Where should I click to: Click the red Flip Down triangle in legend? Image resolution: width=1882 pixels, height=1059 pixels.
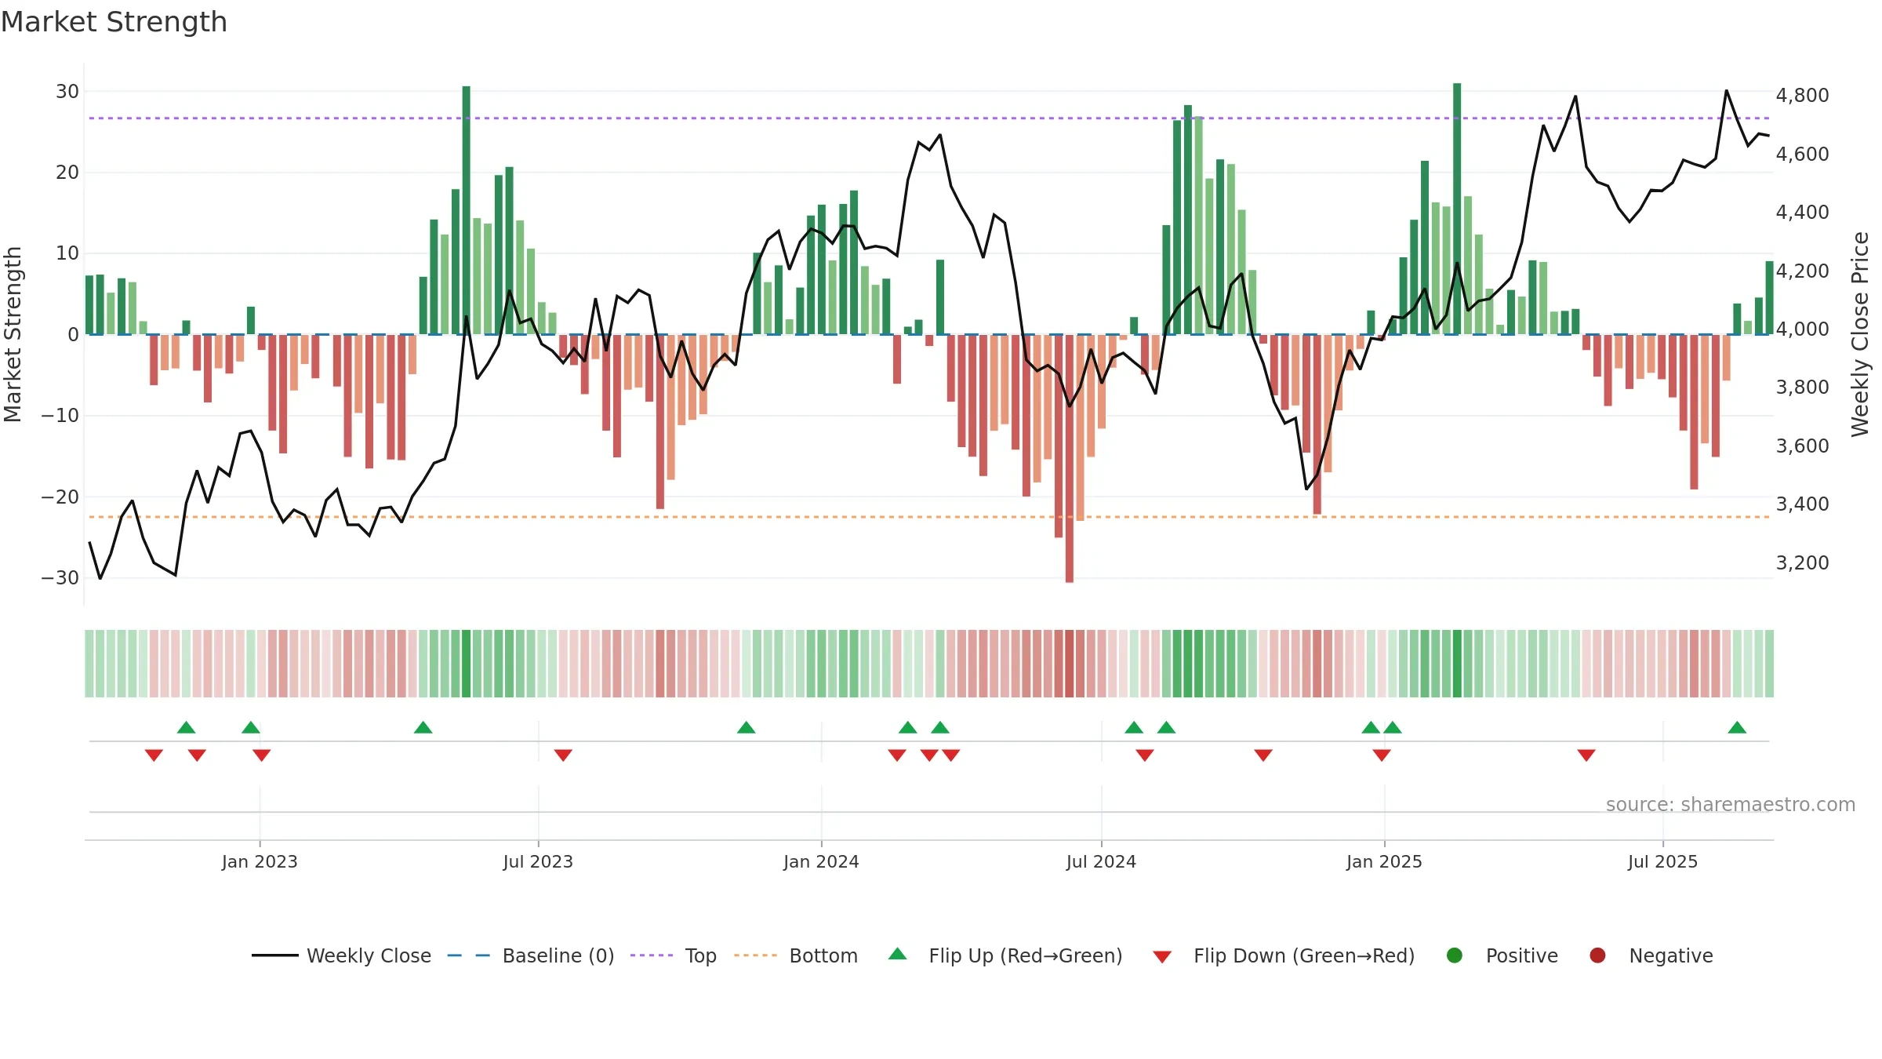pyautogui.click(x=1162, y=957)
